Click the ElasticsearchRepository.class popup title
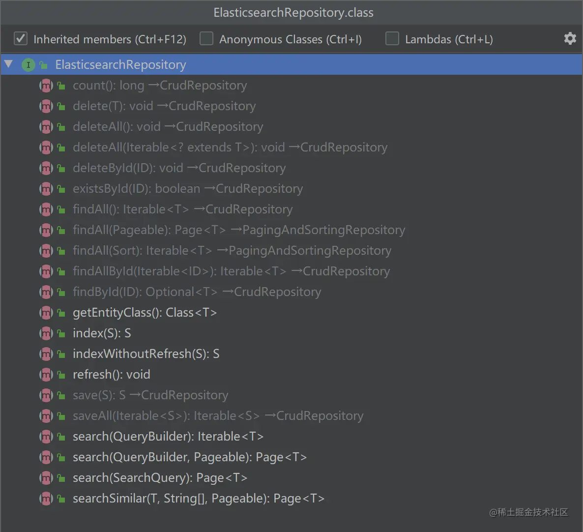The image size is (583, 532). [x=293, y=13]
